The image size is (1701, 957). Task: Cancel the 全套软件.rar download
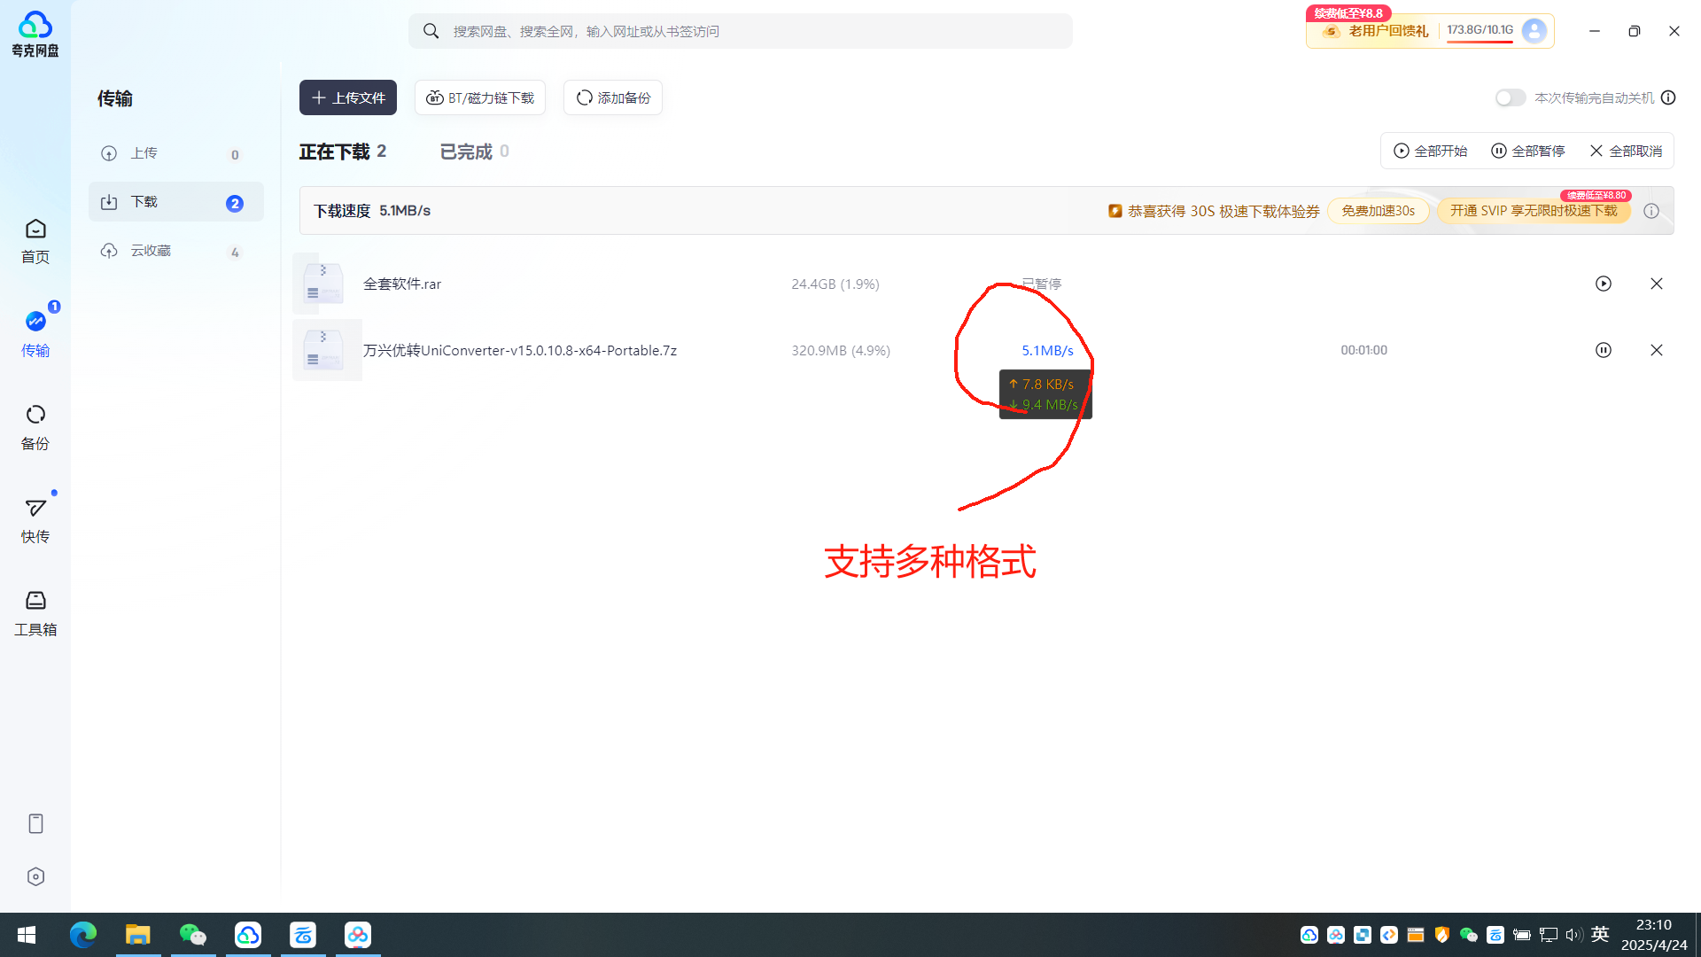(1657, 284)
